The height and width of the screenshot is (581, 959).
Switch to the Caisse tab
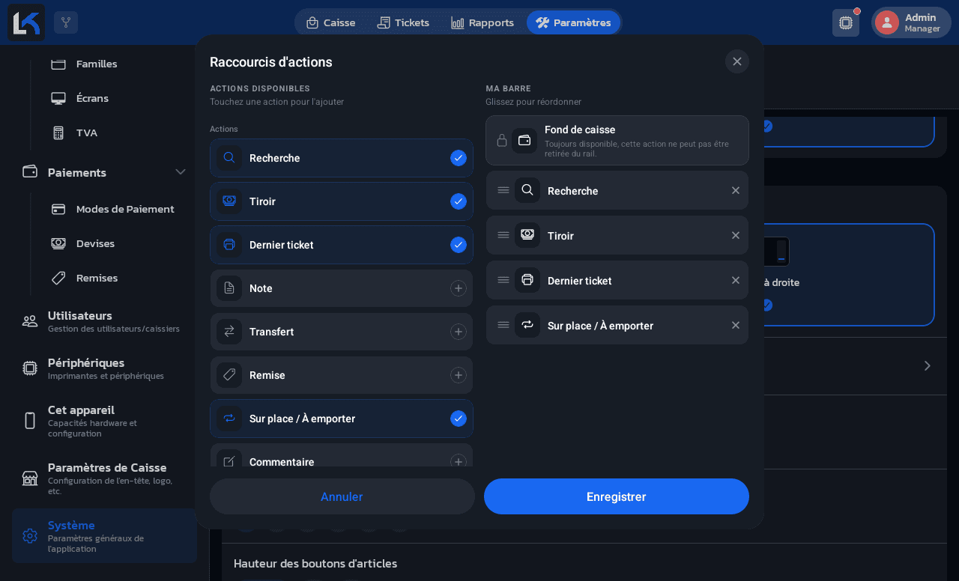(330, 22)
